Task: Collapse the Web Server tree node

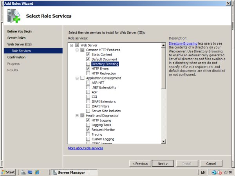Action: pyautogui.click(x=72, y=45)
